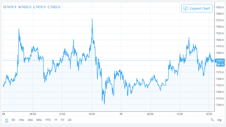Viewport: 226px width, 127px height.
Task: Click the 7420.0 current price label
Action: [220, 61]
